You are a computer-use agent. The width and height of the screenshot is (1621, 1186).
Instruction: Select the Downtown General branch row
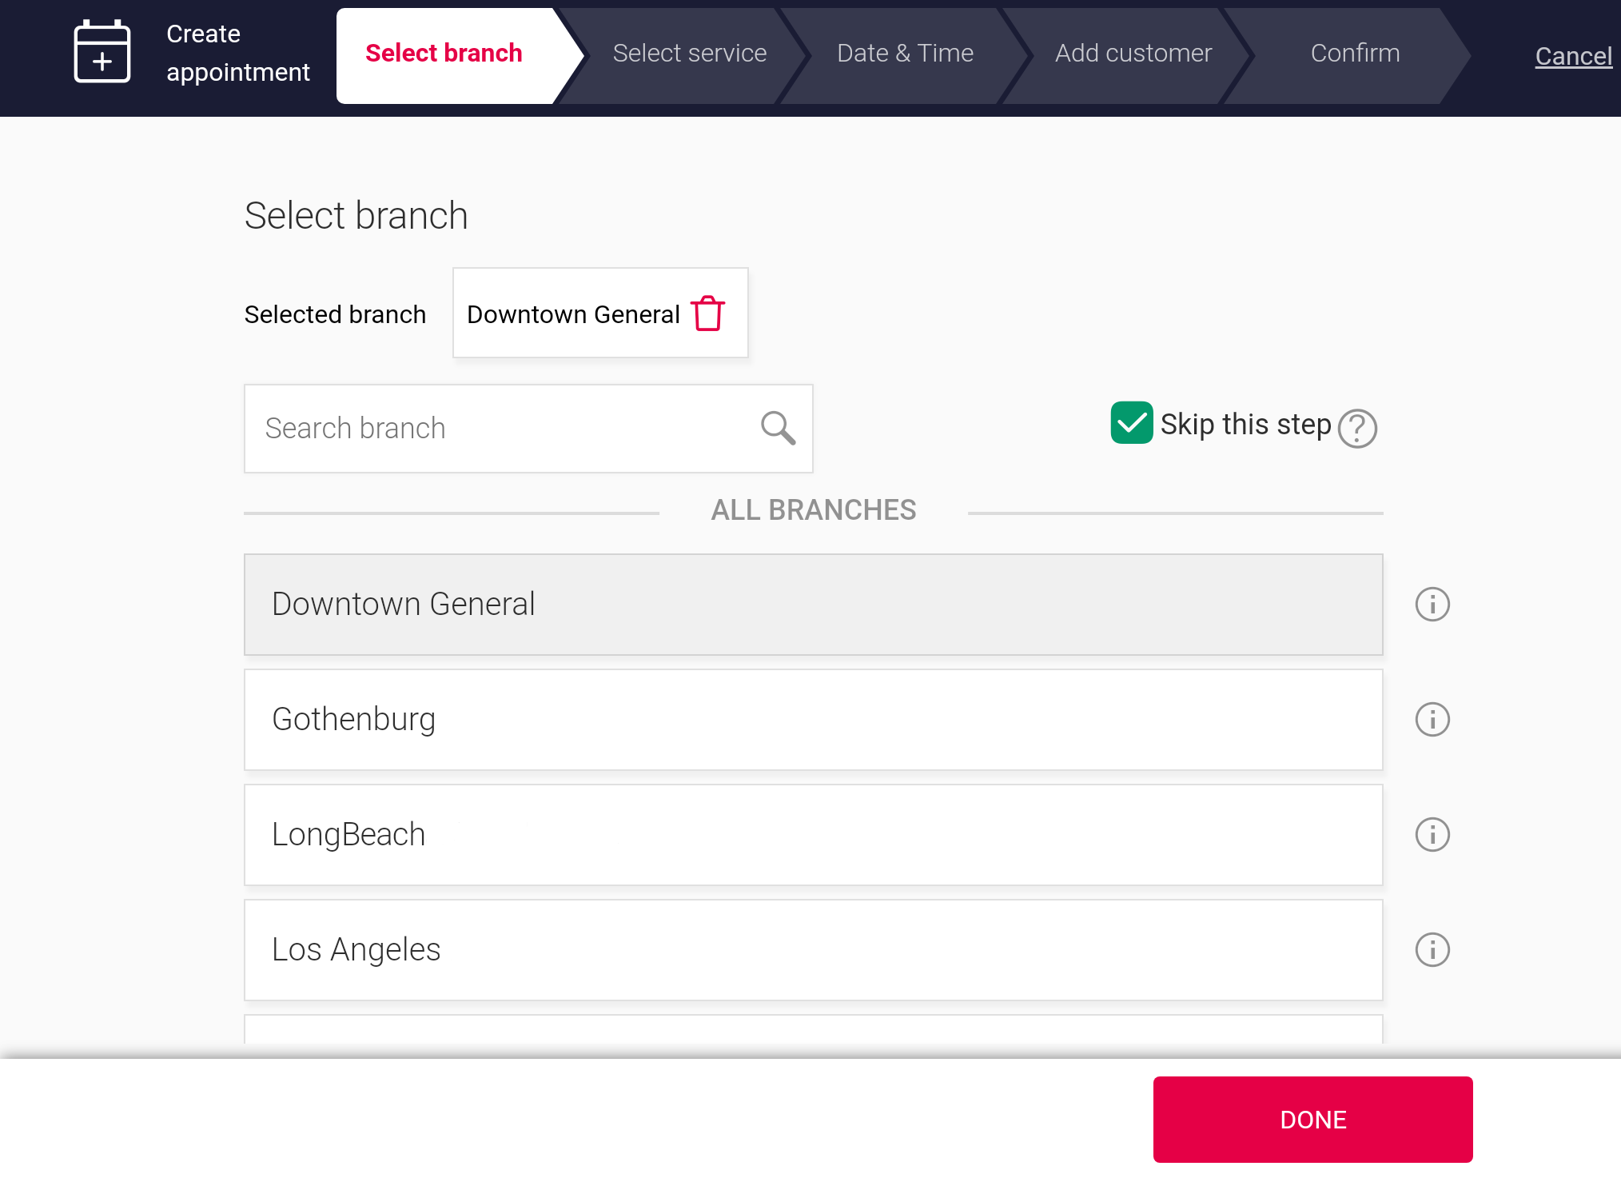tap(813, 605)
